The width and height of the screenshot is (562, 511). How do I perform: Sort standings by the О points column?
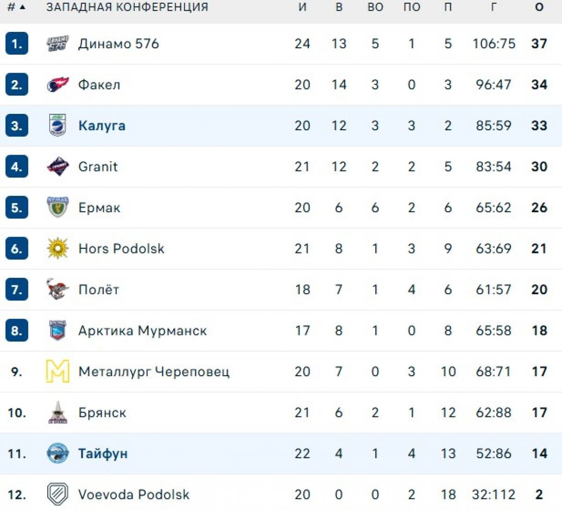(540, 7)
